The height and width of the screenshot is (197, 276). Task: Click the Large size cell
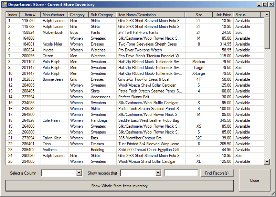click(199, 68)
